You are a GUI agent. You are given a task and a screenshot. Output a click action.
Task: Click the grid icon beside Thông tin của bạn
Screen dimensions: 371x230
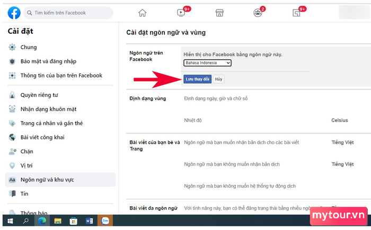(x=12, y=76)
